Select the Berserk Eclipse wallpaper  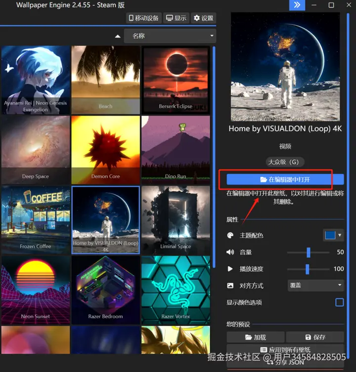(x=176, y=80)
